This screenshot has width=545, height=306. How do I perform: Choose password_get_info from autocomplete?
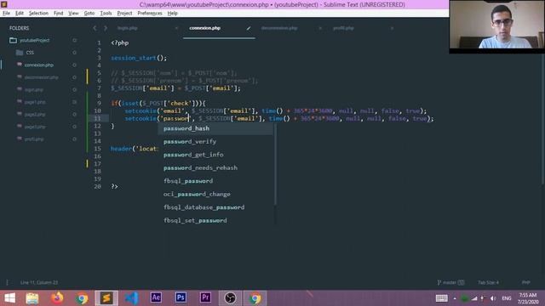click(215, 155)
